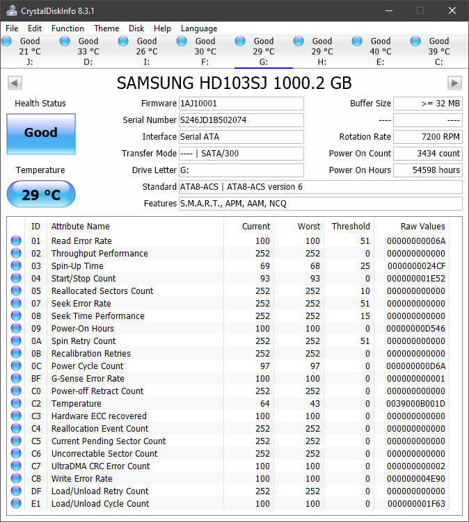Open the Theme menu
The height and width of the screenshot is (522, 469).
pos(106,28)
